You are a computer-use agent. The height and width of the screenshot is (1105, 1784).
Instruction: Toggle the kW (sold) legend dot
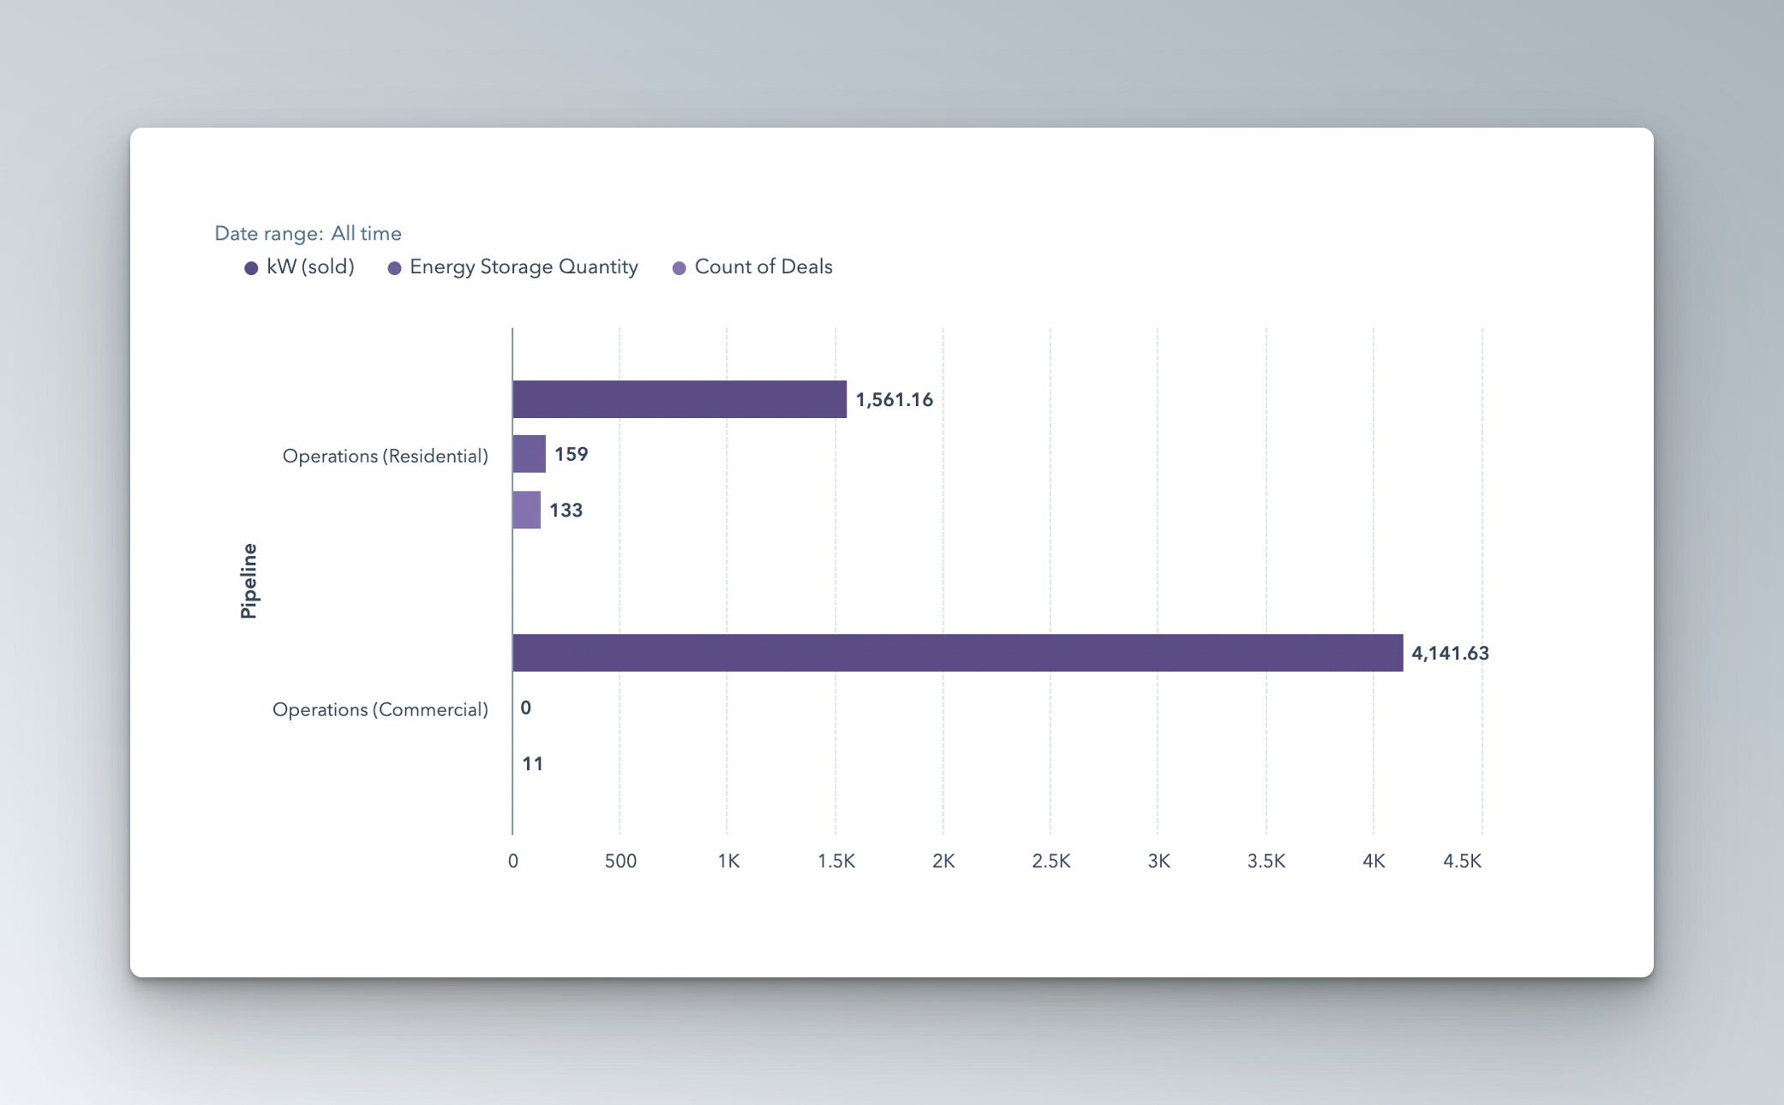[x=251, y=268]
